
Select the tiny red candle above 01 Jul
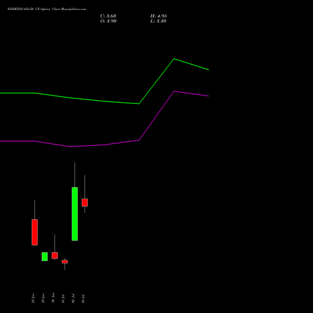(64, 262)
